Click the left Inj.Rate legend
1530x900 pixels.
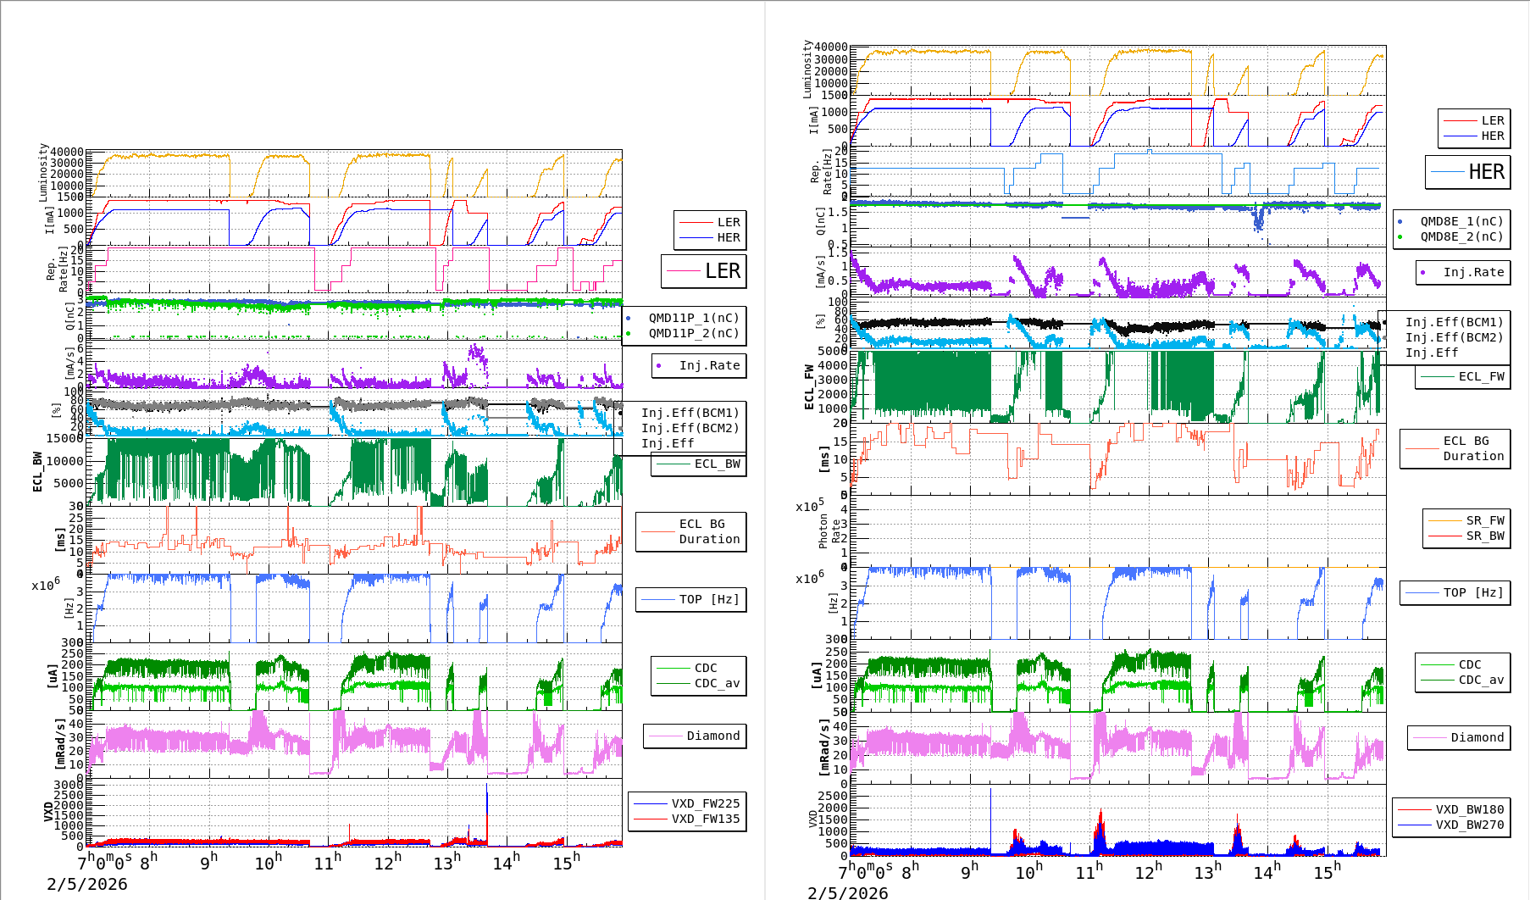point(700,365)
